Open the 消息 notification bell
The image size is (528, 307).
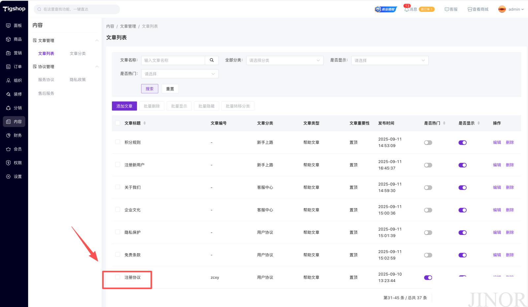(407, 9)
